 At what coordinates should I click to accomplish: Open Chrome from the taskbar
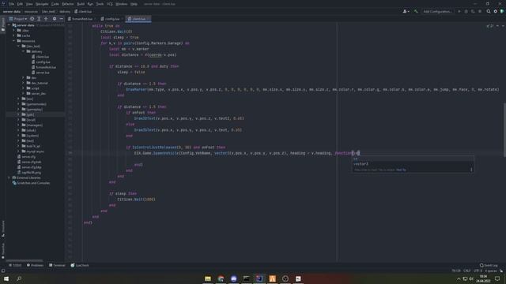pyautogui.click(x=221, y=278)
